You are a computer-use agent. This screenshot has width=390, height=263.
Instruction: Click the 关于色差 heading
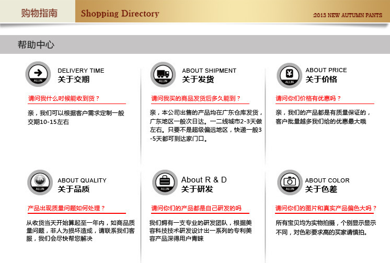[x=321, y=189]
